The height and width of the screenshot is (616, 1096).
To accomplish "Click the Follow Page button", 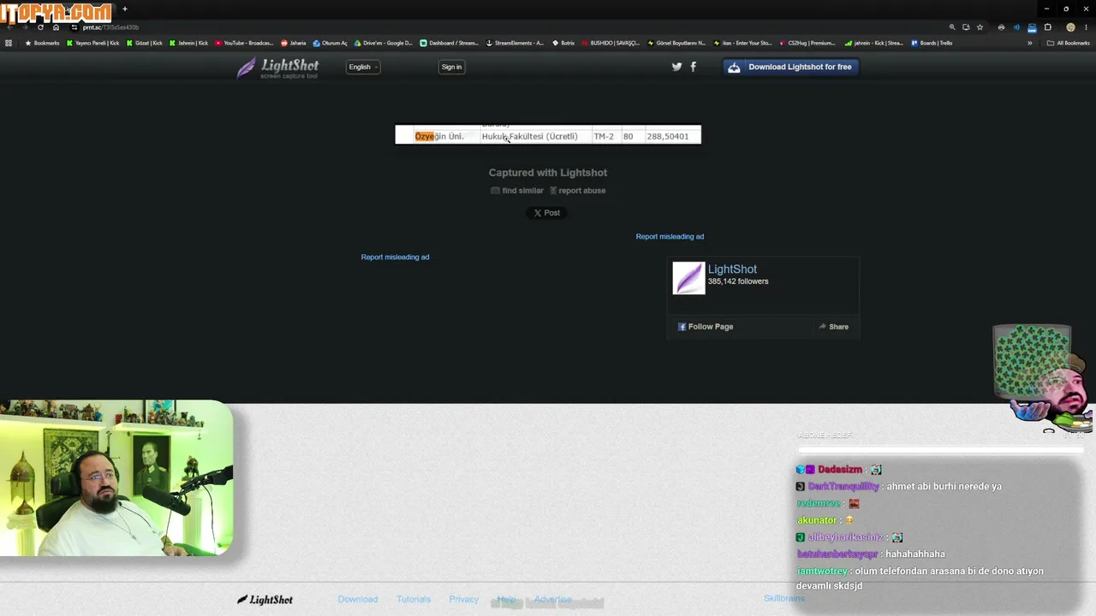I will [x=706, y=327].
